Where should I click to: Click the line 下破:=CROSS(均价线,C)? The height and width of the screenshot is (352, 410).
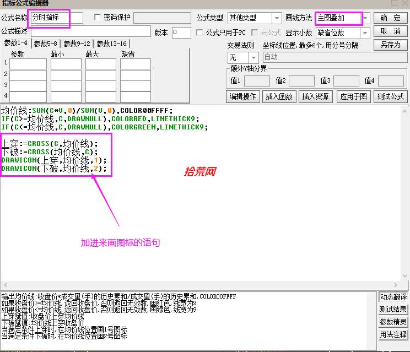point(50,152)
